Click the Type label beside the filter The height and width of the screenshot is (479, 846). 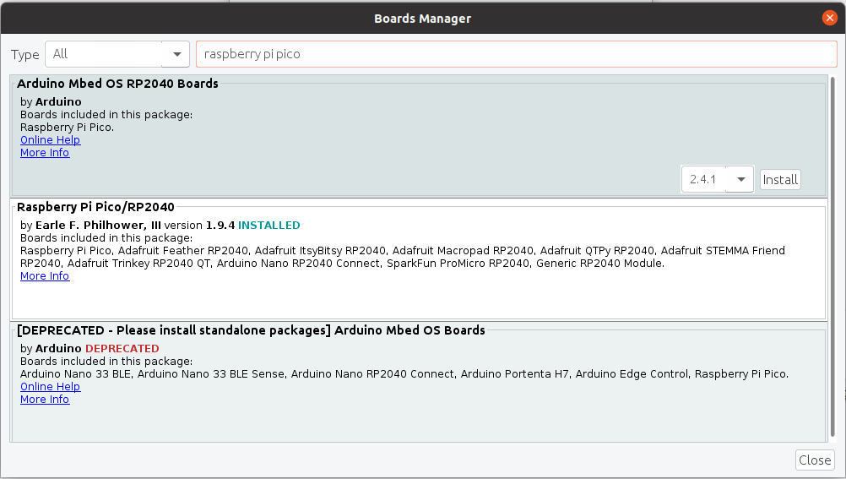[x=25, y=55]
